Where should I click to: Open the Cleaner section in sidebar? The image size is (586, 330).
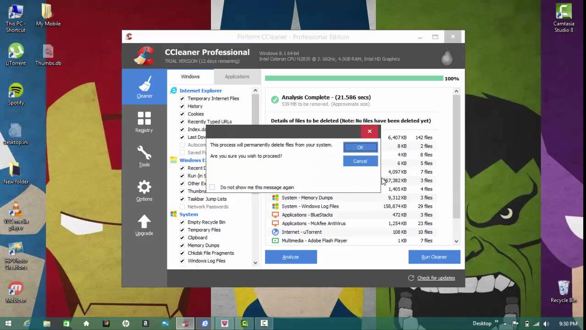click(144, 87)
